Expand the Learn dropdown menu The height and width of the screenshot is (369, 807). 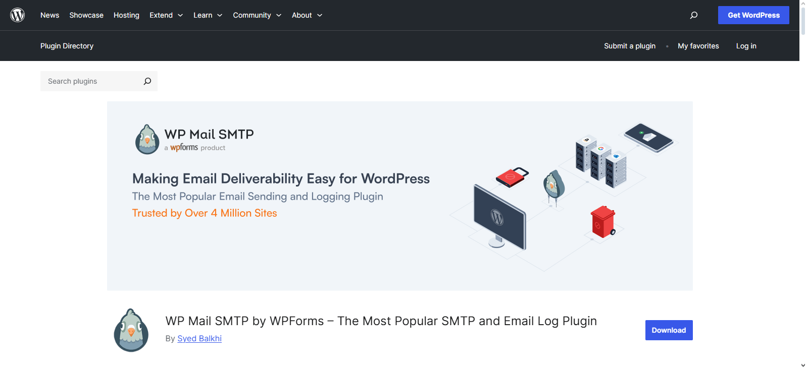click(x=208, y=15)
